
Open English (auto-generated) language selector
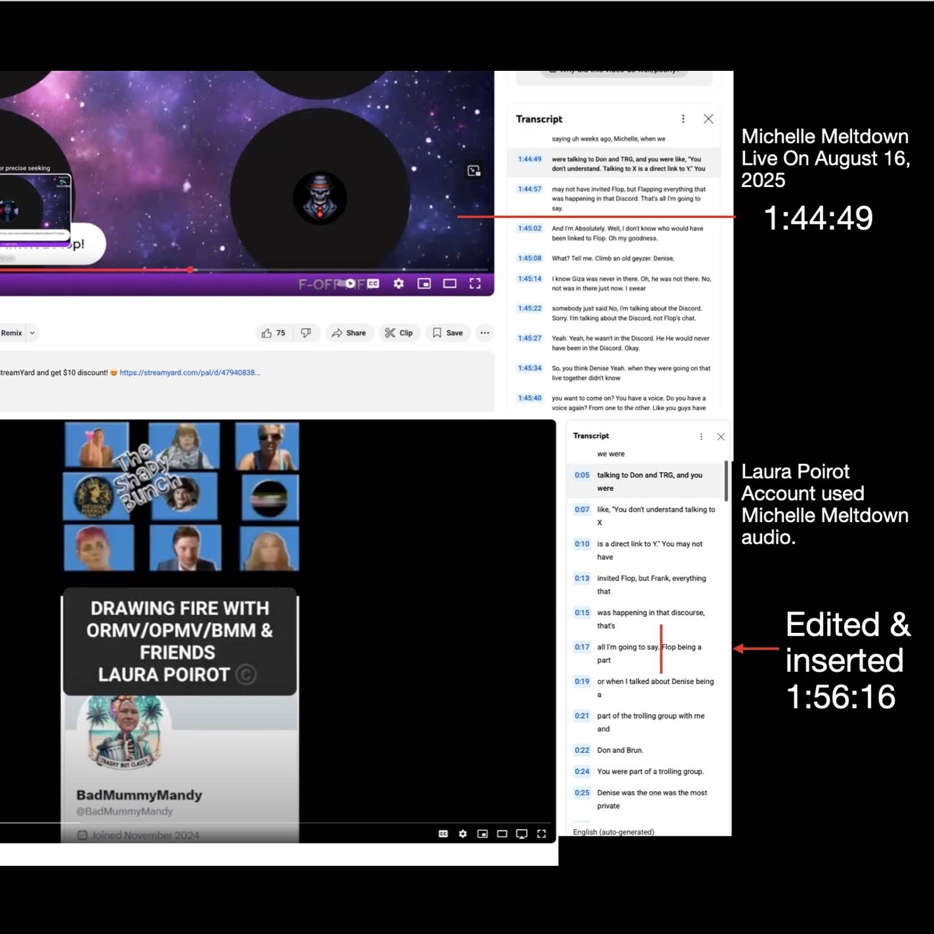pyautogui.click(x=614, y=832)
